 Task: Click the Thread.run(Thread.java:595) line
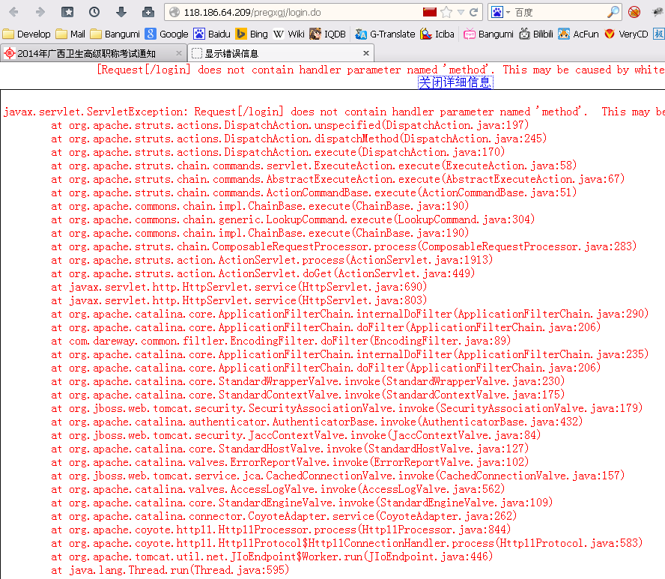coord(170,570)
